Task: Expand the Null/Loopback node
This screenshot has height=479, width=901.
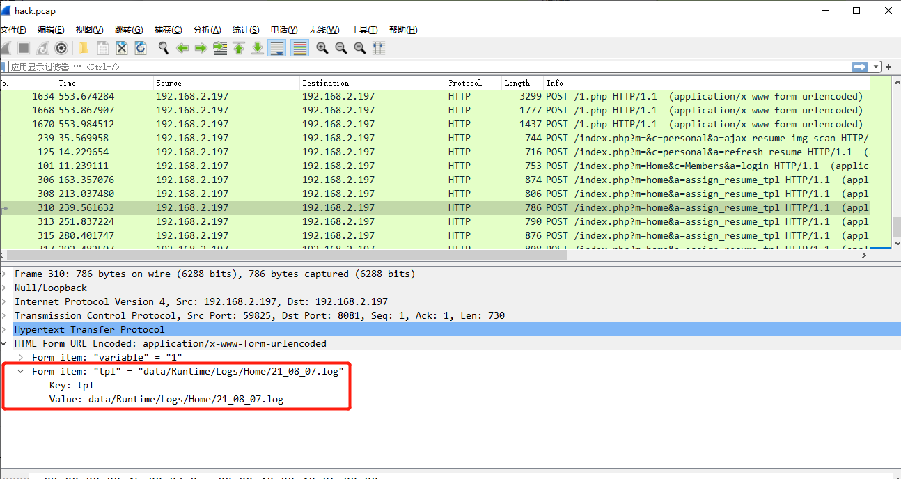Action: [4, 288]
